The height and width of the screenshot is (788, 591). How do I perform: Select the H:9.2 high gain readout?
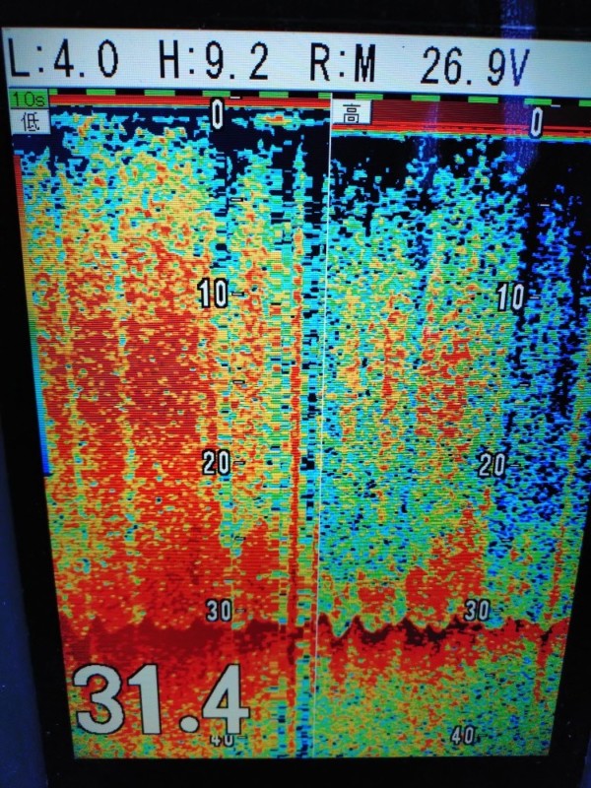214,64
